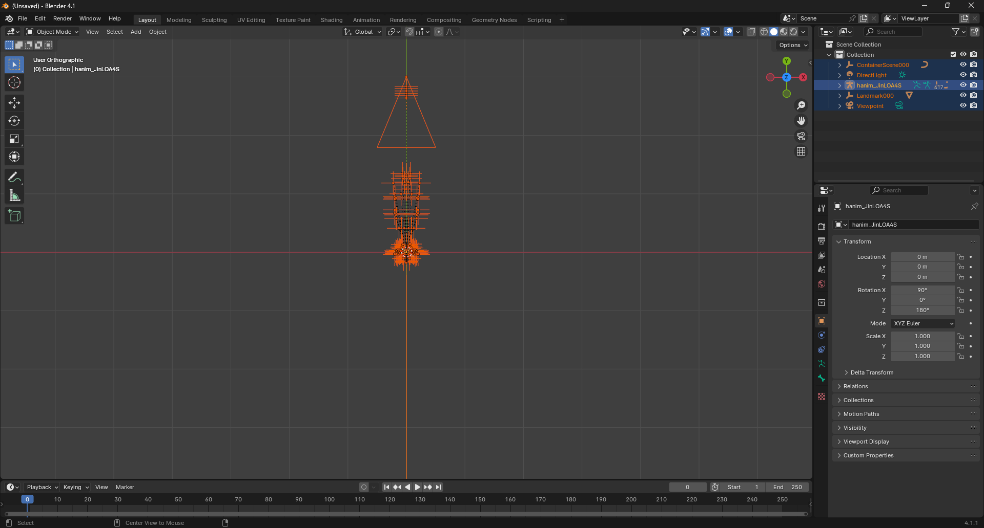This screenshot has height=528, width=984.
Task: Switch to orthographic/perspective grid view icon
Action: pos(801,151)
